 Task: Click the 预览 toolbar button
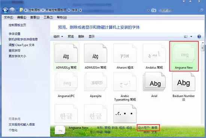71,37
